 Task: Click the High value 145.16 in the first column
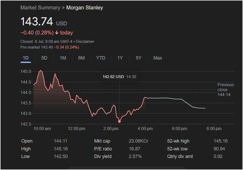(x=61, y=149)
